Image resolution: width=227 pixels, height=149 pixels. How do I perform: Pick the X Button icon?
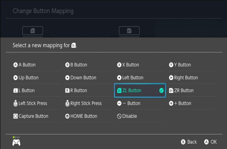pos(119,65)
